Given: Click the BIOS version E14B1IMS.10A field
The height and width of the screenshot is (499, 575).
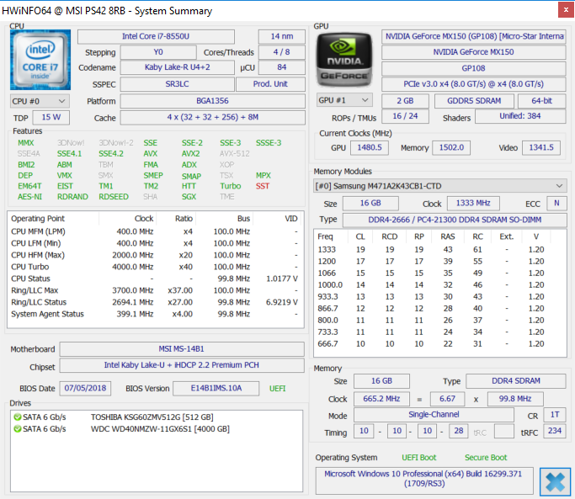Looking at the screenshot, I should (x=216, y=388).
